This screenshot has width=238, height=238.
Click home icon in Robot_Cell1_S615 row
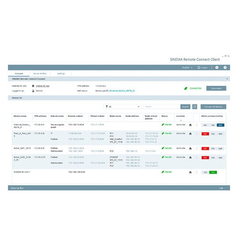click(190, 149)
